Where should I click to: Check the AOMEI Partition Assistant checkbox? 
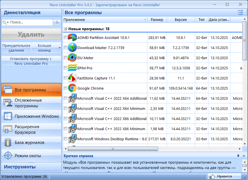pos(65,38)
